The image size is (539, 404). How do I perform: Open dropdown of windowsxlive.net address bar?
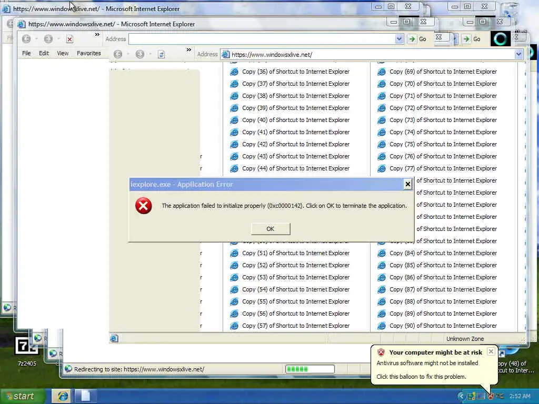coord(518,54)
